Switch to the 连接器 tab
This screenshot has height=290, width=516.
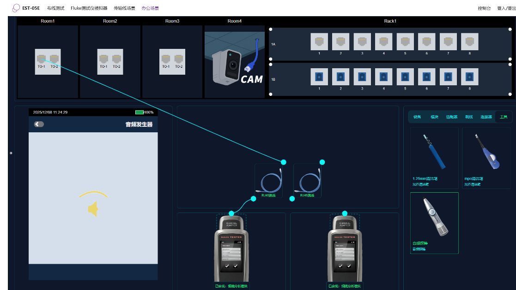tap(486, 117)
